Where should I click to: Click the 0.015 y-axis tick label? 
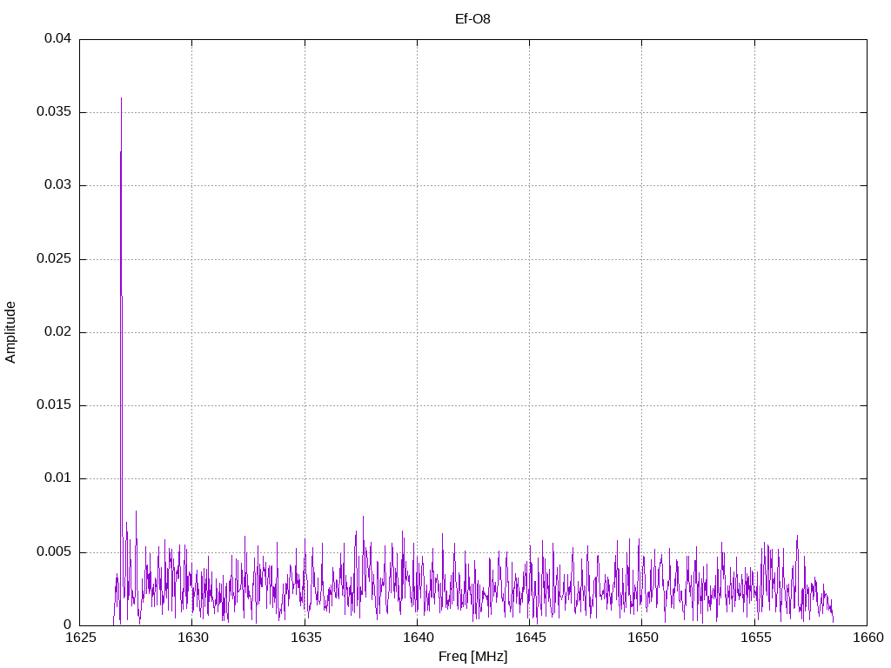pos(54,405)
